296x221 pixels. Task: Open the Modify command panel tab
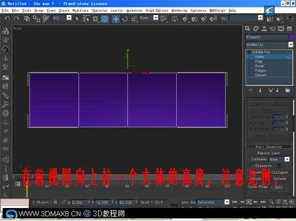pyautogui.click(x=256, y=29)
